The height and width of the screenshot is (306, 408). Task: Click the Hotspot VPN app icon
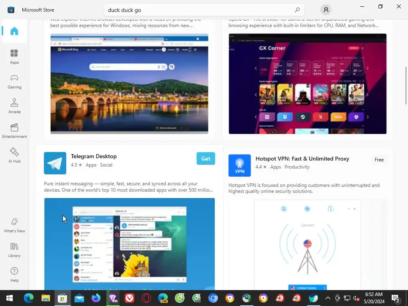(x=239, y=165)
